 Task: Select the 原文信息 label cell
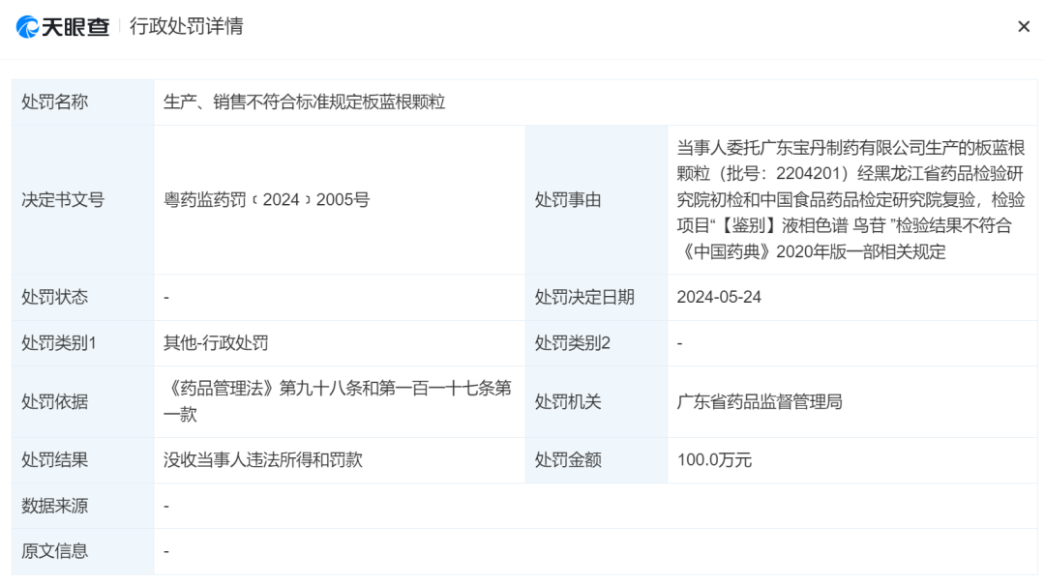point(46,550)
